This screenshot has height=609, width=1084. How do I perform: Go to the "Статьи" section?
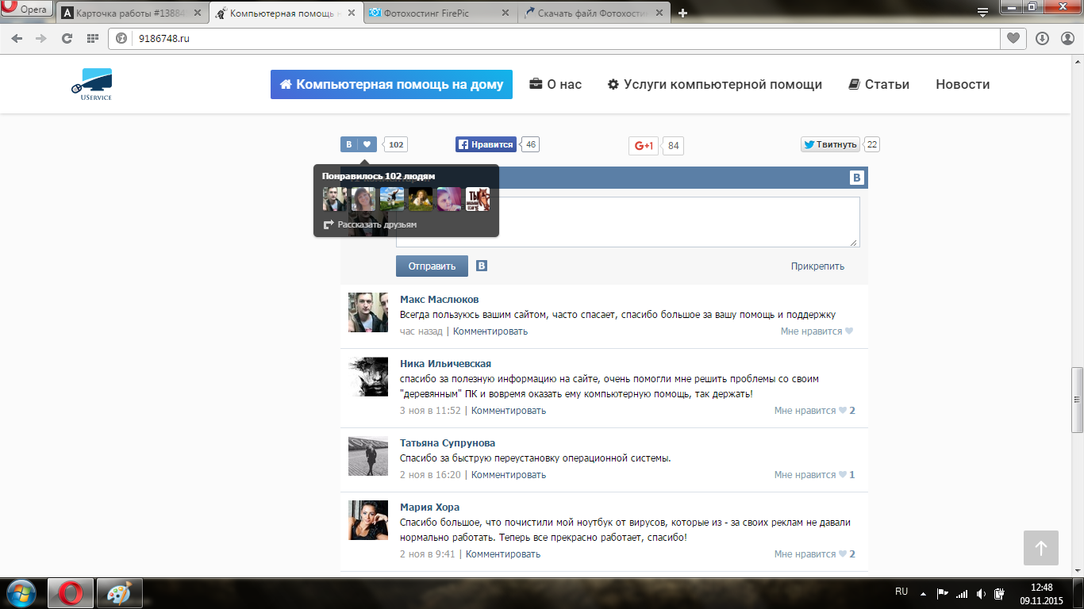pyautogui.click(x=878, y=85)
